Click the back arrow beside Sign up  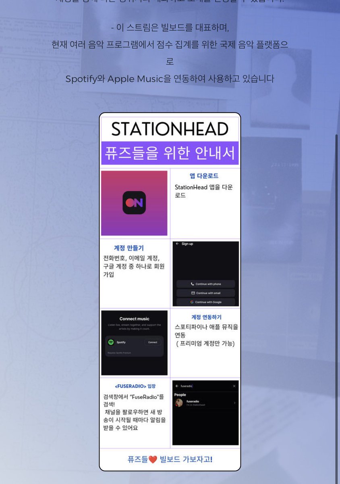(177, 244)
